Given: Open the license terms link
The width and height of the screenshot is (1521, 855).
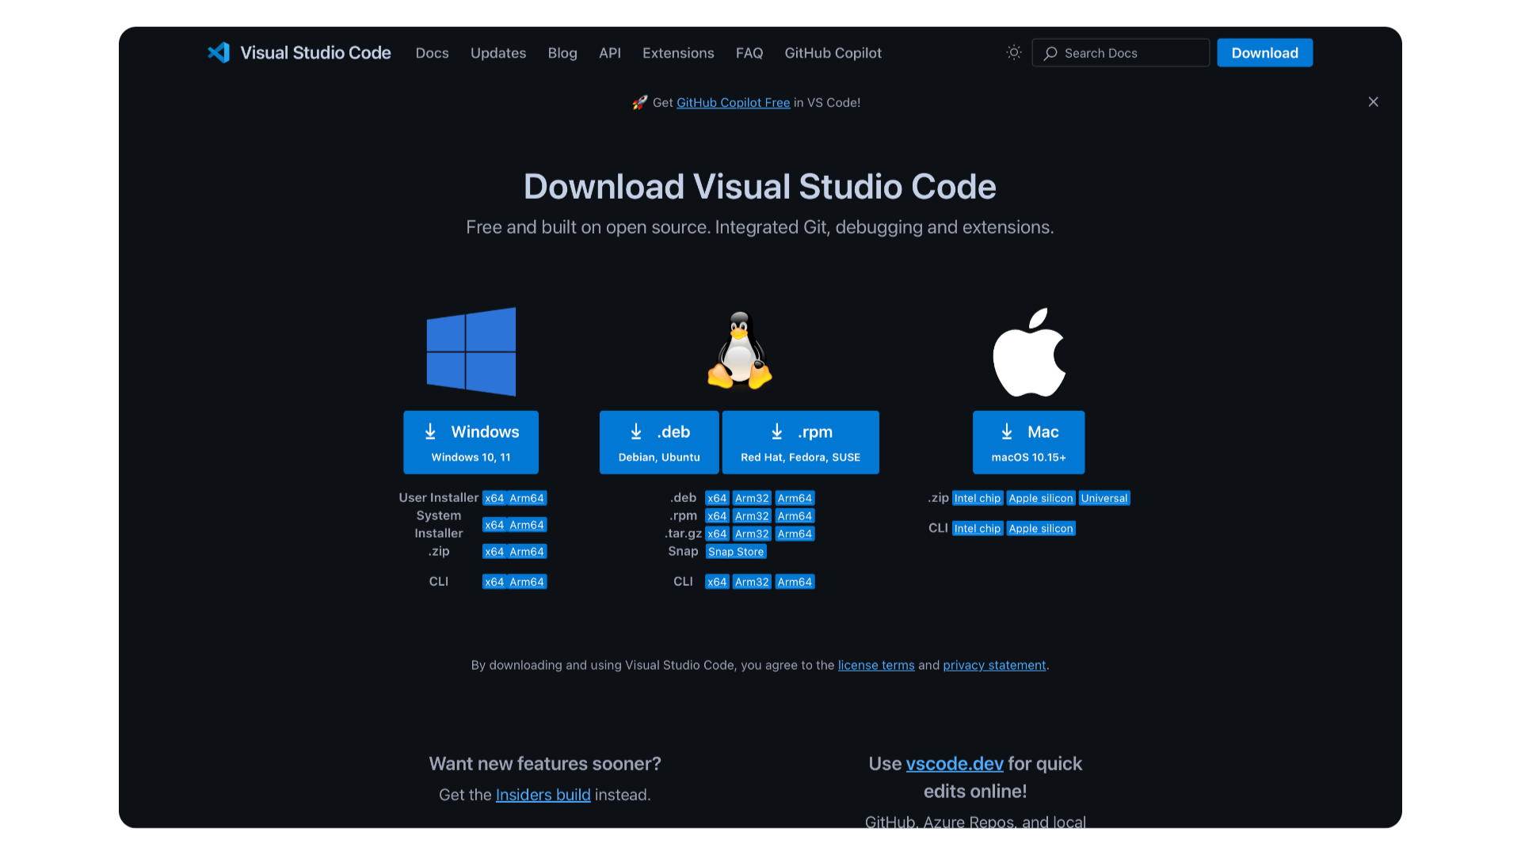Looking at the screenshot, I should [876, 666].
